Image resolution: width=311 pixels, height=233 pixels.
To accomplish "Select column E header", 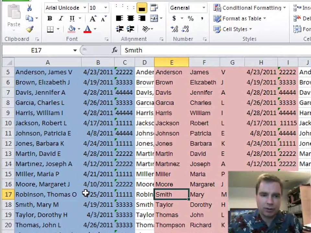I will pyautogui.click(x=172, y=62).
